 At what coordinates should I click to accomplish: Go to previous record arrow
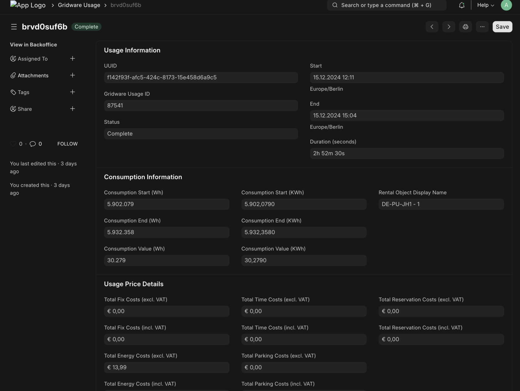coord(432,27)
